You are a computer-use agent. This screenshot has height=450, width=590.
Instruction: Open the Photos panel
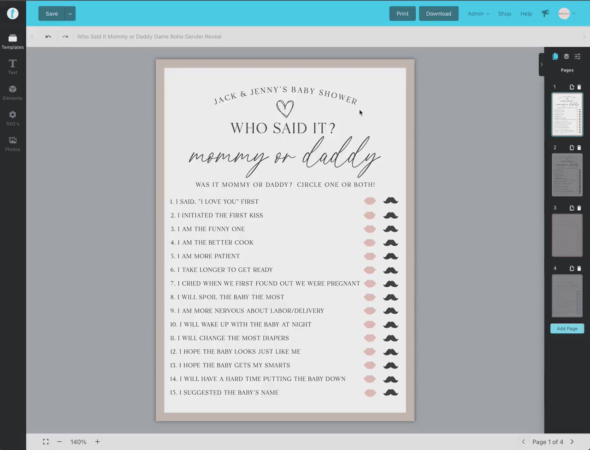pyautogui.click(x=12, y=143)
